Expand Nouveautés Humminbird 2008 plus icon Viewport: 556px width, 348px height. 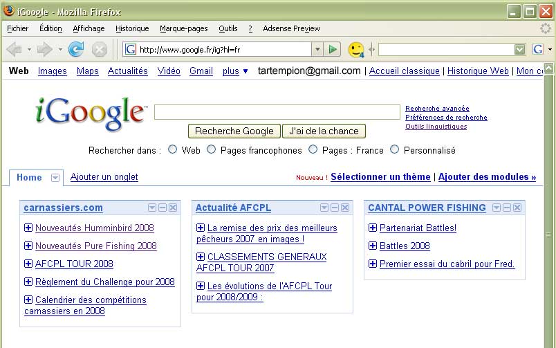[x=28, y=228]
